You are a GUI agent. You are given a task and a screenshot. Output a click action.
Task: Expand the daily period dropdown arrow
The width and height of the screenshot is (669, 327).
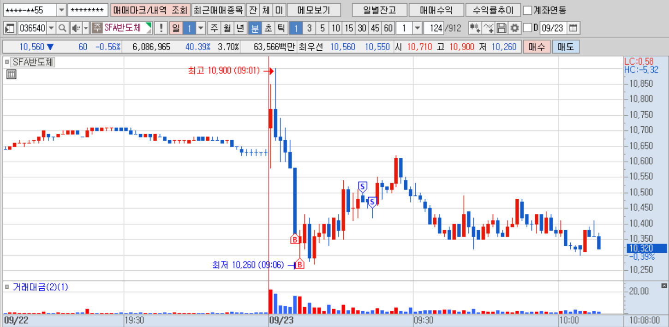(x=201, y=28)
